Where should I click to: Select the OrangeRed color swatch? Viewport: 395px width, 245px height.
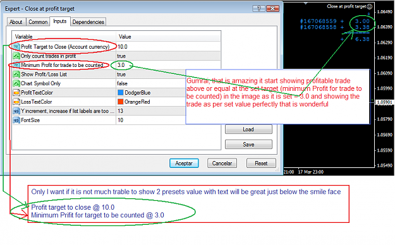tap(121, 102)
